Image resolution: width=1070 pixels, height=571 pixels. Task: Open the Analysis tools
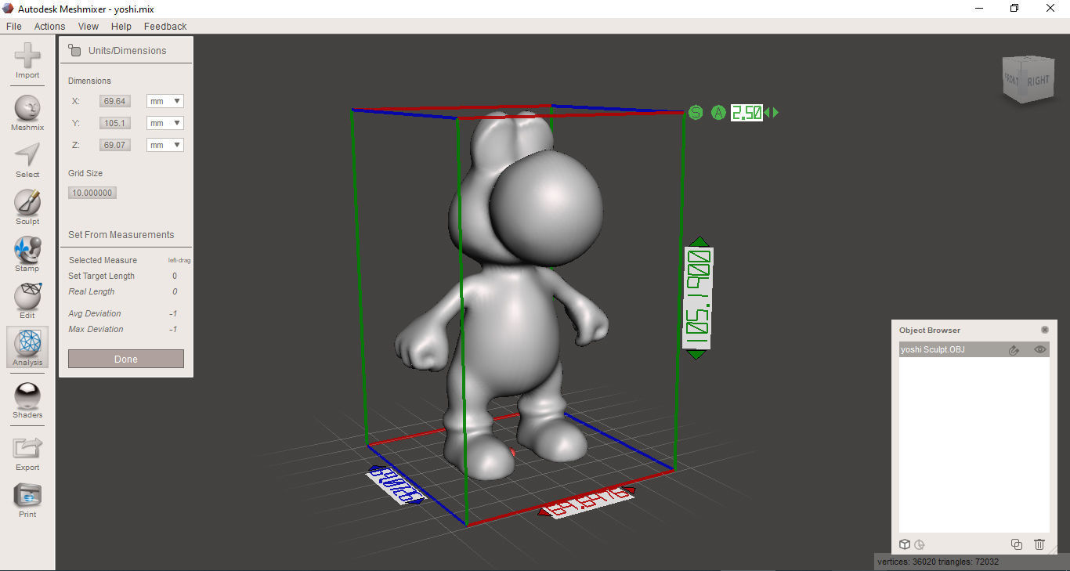point(27,348)
